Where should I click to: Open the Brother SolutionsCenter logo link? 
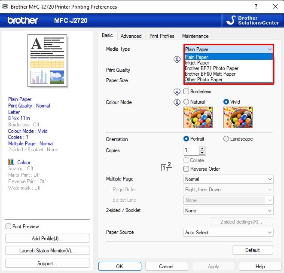(252, 21)
